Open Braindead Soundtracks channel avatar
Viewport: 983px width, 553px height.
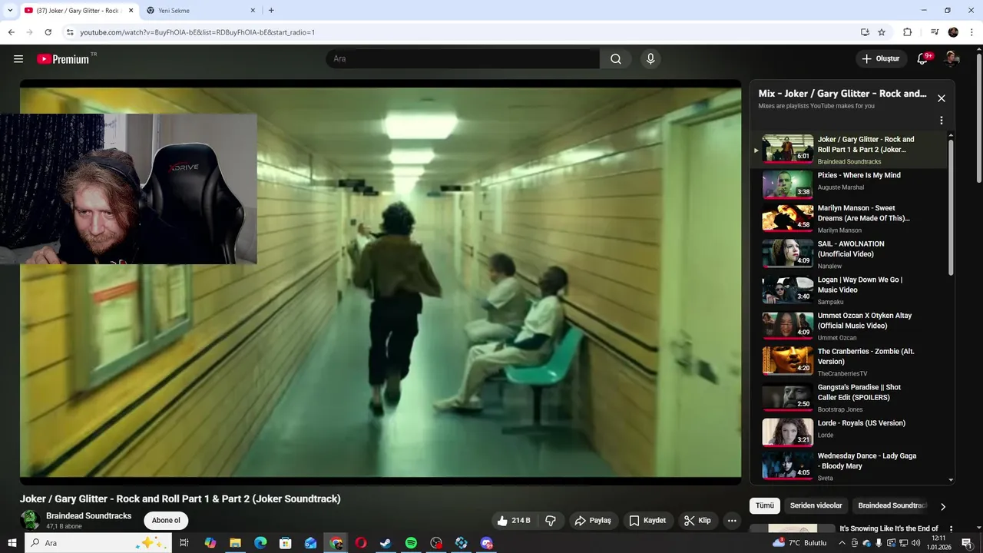click(x=30, y=520)
